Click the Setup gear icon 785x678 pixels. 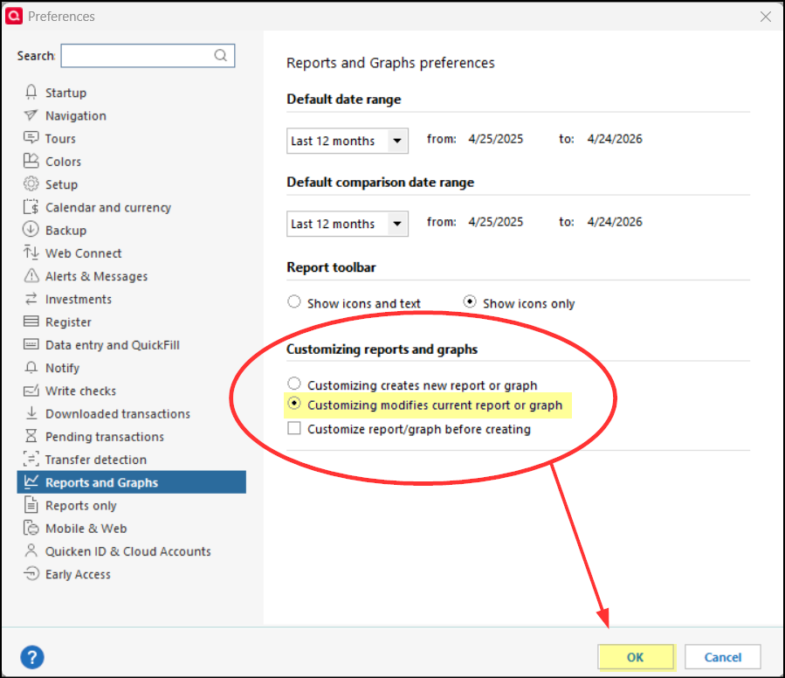pos(31,183)
